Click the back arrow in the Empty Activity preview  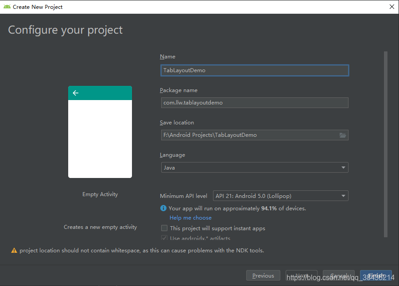tap(75, 93)
